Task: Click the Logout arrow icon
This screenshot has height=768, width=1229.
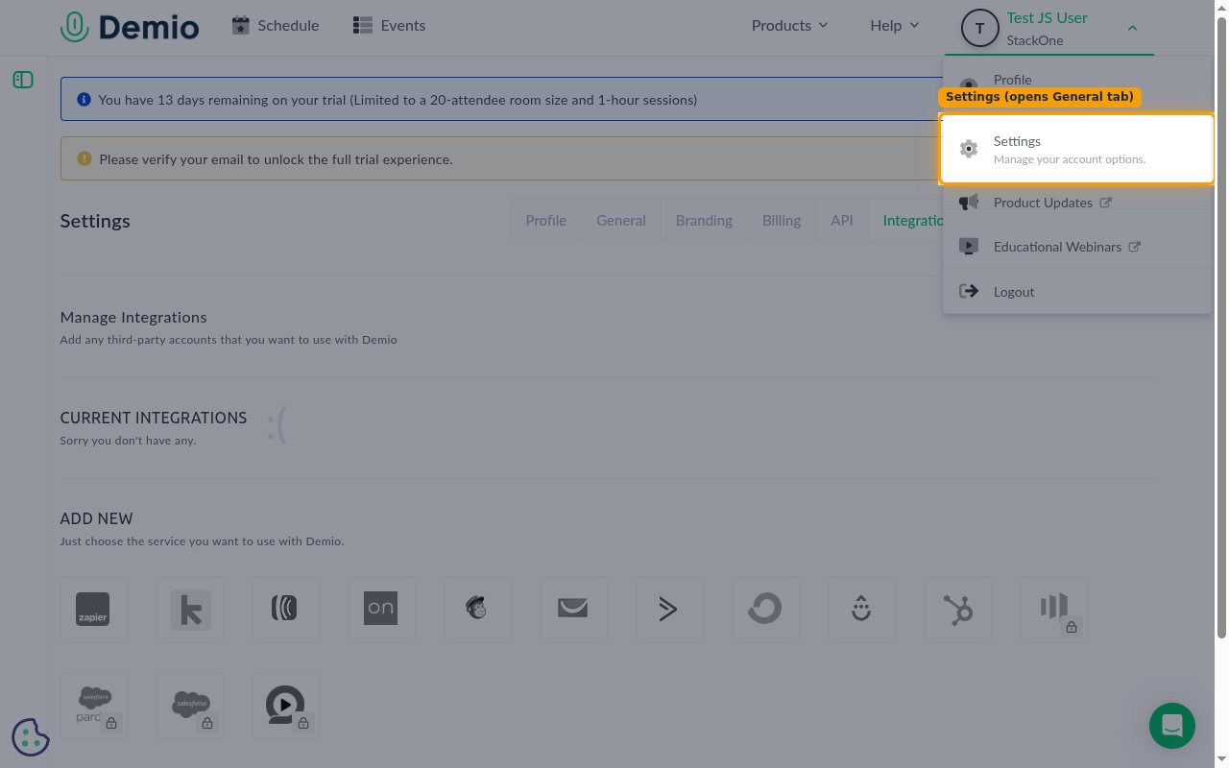Action: coord(969,292)
